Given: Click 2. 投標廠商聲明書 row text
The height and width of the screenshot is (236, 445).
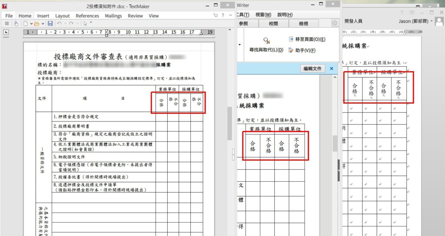Looking at the screenshot, I should 72,126.
